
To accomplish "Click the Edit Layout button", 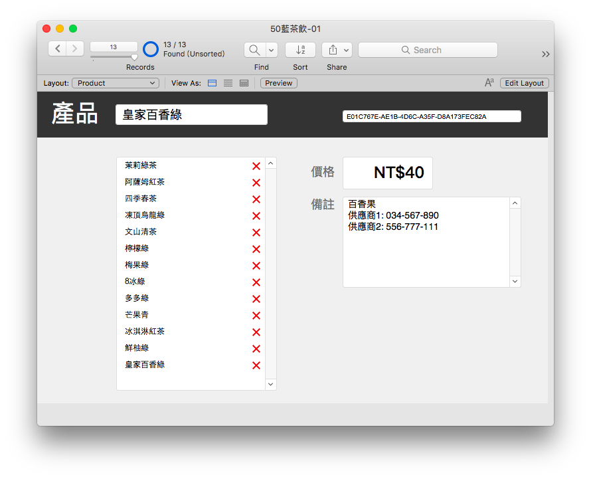I will coord(525,83).
